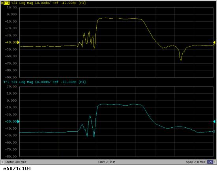This screenshot has height=172, width=217.
Task: Click the Ref -40.00dB value in Tr1
Action: click(x=64, y=3)
